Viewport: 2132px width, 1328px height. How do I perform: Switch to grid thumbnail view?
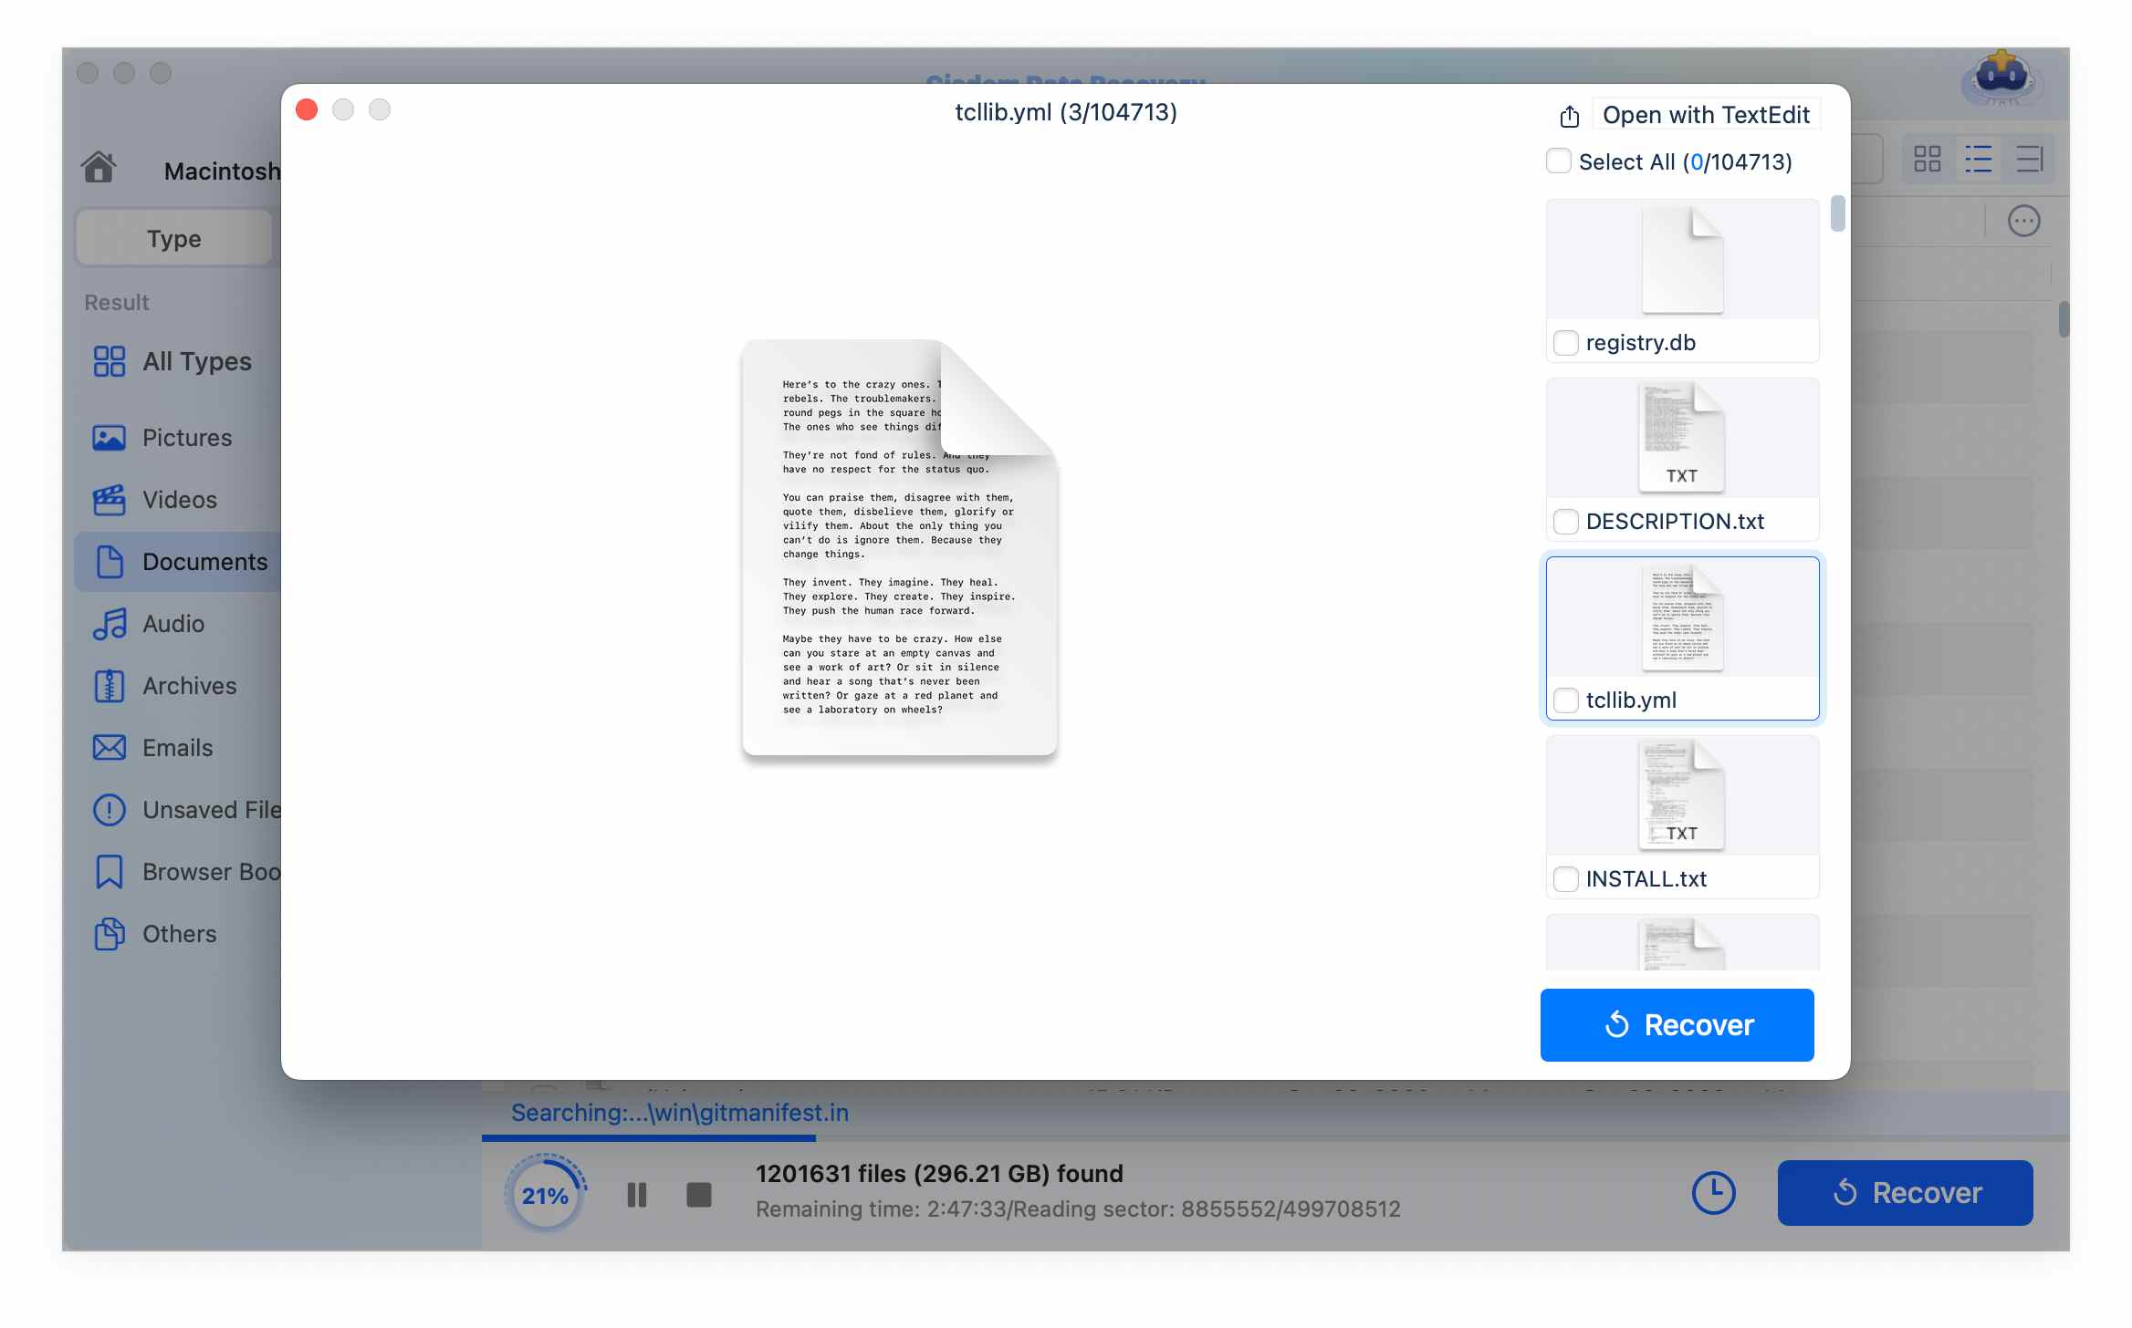[1928, 159]
